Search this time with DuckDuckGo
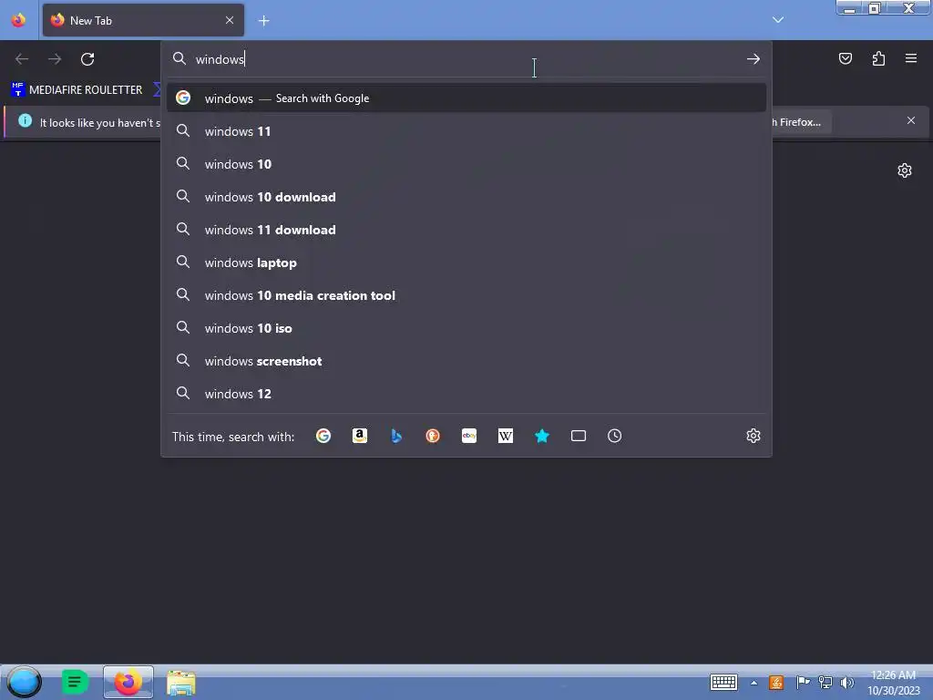 [433, 436]
